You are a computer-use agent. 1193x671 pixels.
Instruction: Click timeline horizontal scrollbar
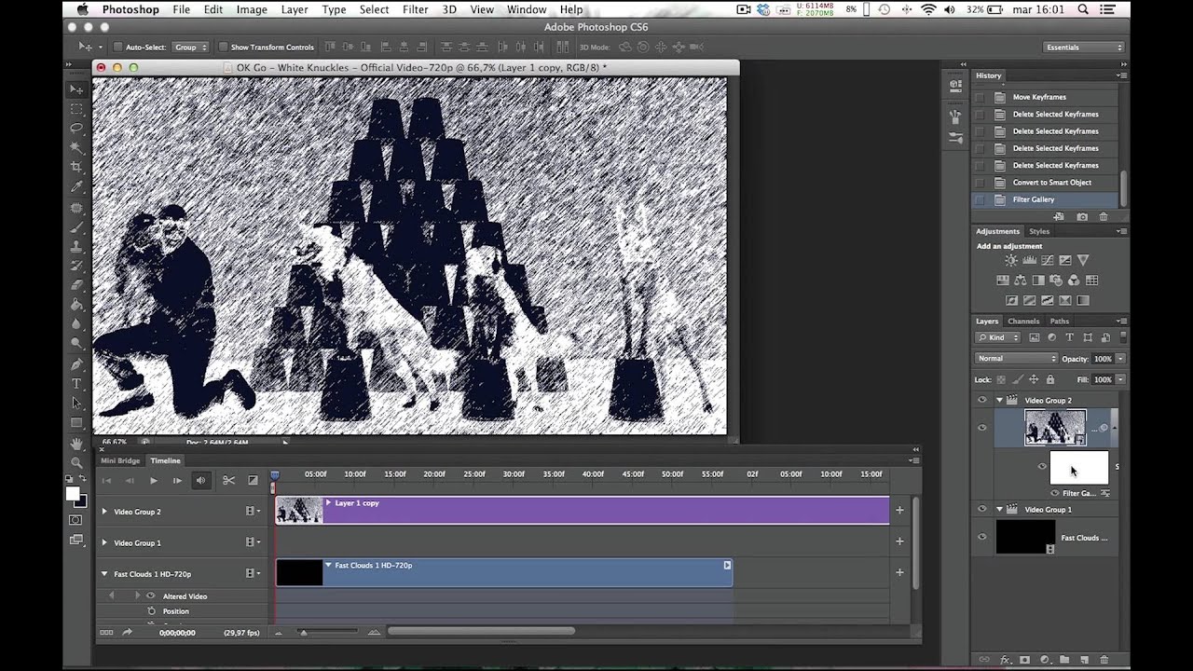481,631
